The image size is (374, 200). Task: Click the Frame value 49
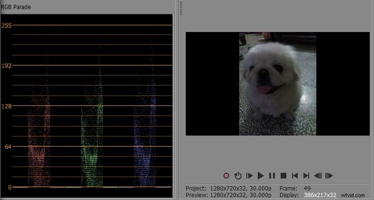coord(308,188)
